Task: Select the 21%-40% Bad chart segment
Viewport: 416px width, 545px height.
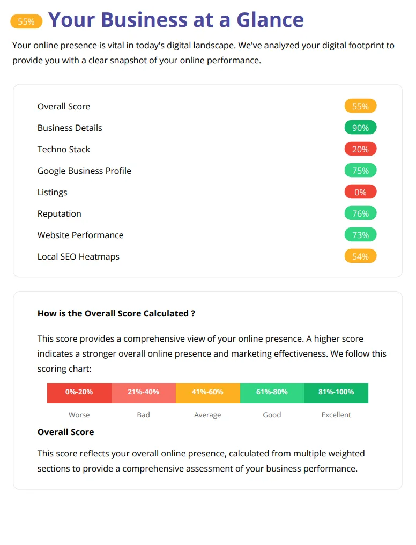Action: [x=144, y=393]
